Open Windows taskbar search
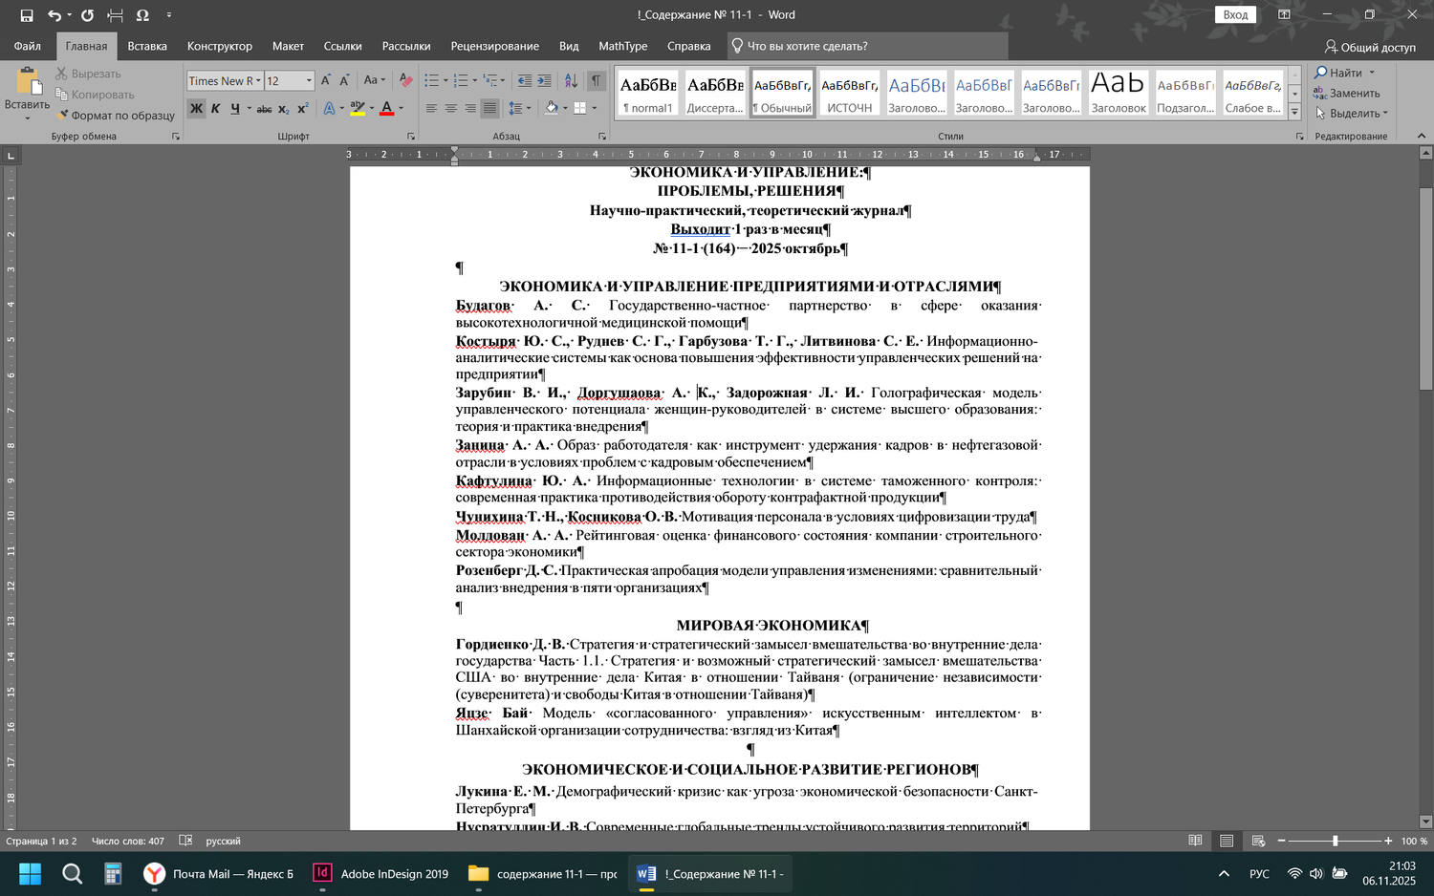The height and width of the screenshot is (896, 1434). [72, 874]
